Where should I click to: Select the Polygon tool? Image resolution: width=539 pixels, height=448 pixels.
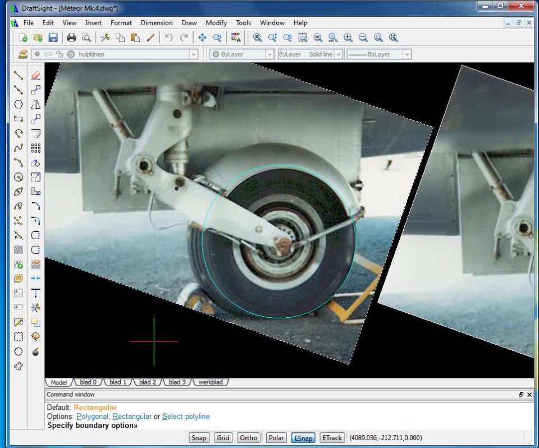pos(19,104)
